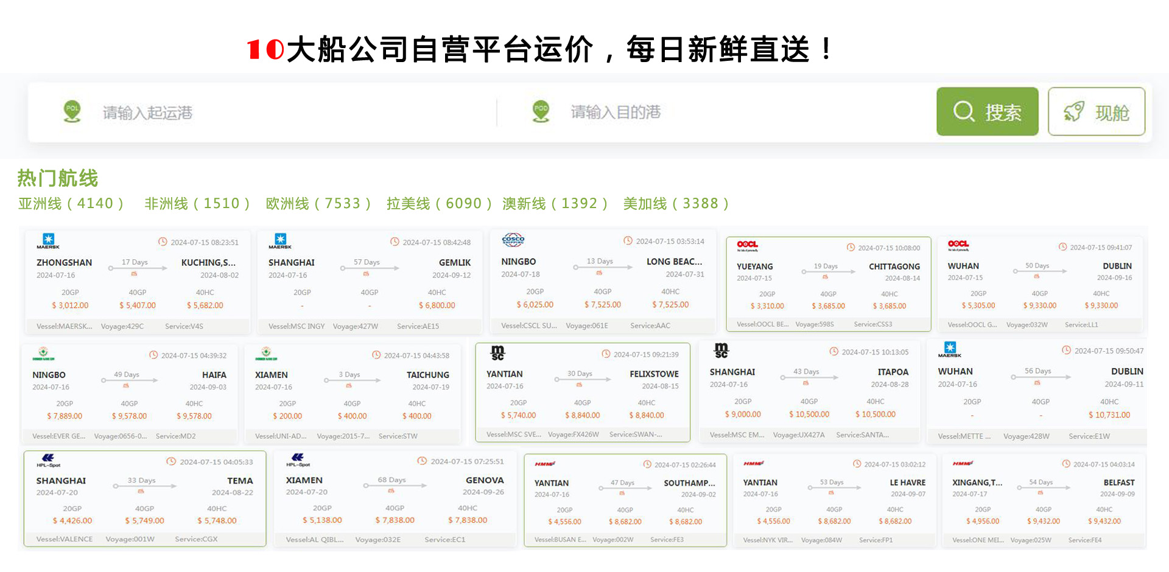The image size is (1169, 572).
Task: Open the 美加线 (3388) route category
Action: click(676, 203)
